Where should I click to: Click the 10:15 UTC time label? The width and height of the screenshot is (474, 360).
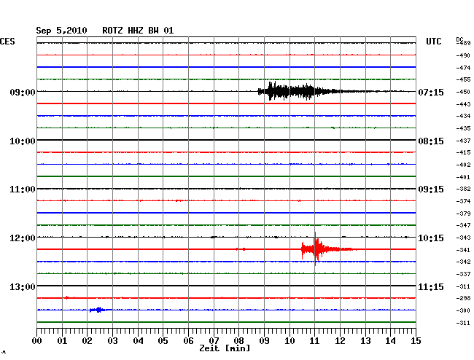coord(431,238)
